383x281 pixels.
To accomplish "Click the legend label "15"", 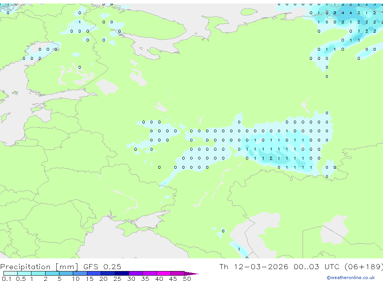I will (x=90, y=279).
